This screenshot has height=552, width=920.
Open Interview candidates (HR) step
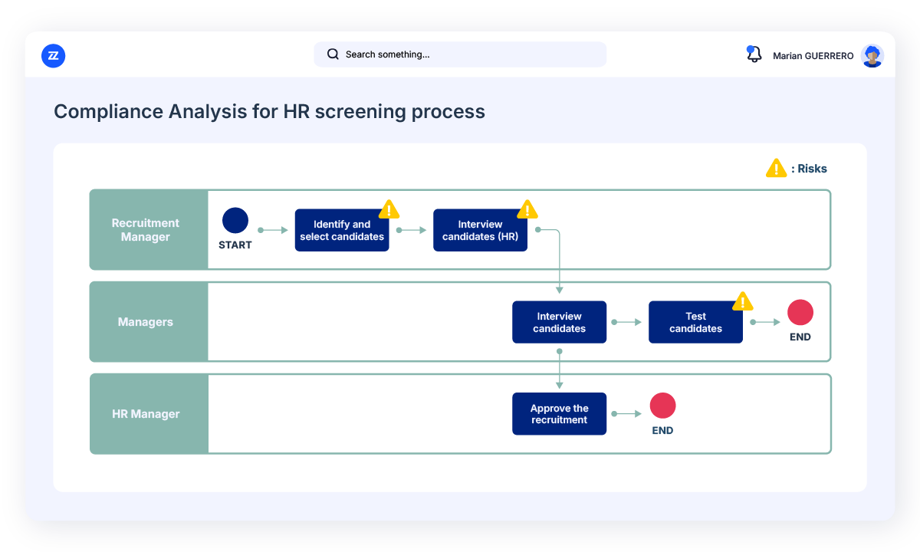pos(481,230)
